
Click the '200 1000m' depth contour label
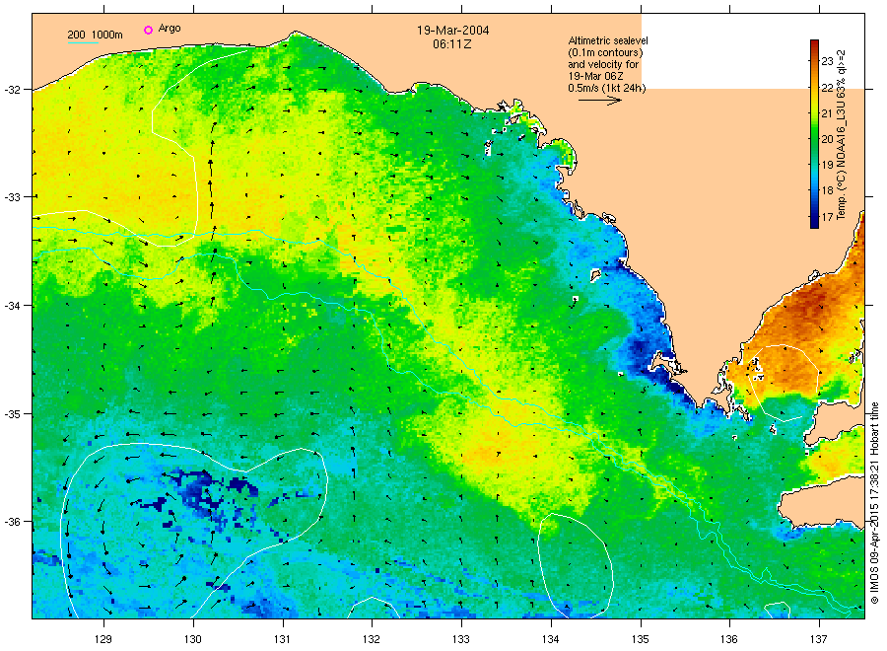95,36
